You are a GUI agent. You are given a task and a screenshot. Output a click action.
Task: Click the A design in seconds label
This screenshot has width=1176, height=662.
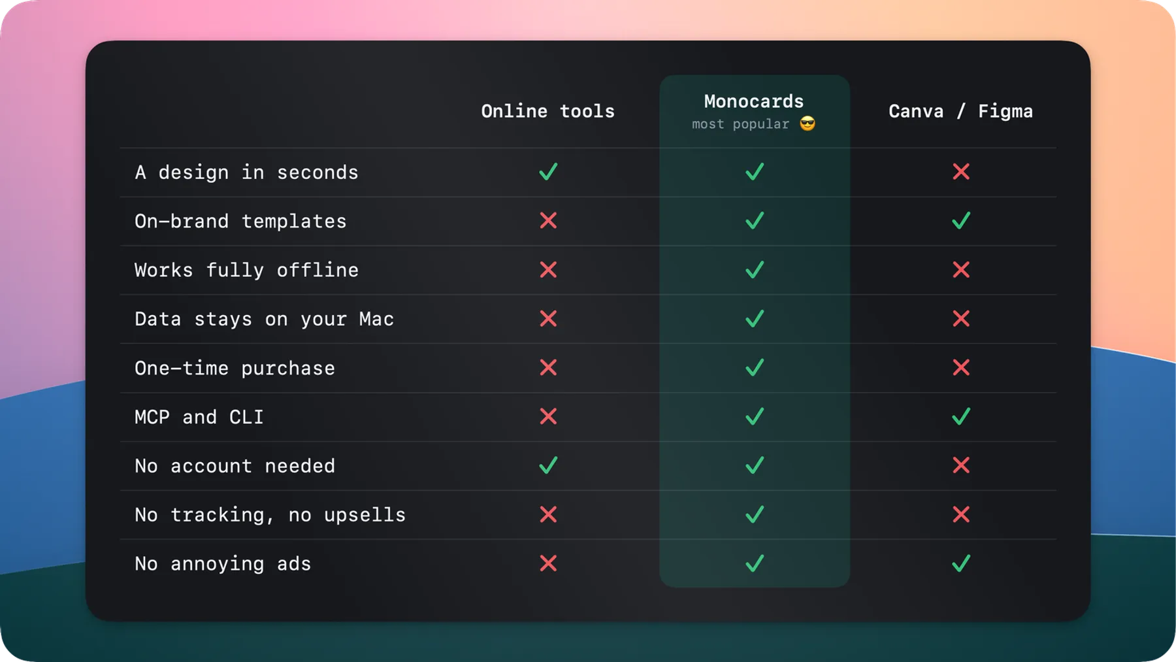click(246, 173)
